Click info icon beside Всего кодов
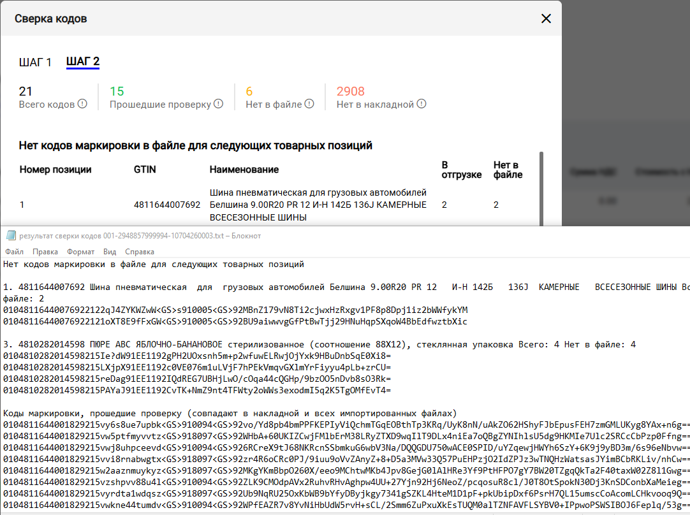Screen dimensions: 690x515 [82, 104]
